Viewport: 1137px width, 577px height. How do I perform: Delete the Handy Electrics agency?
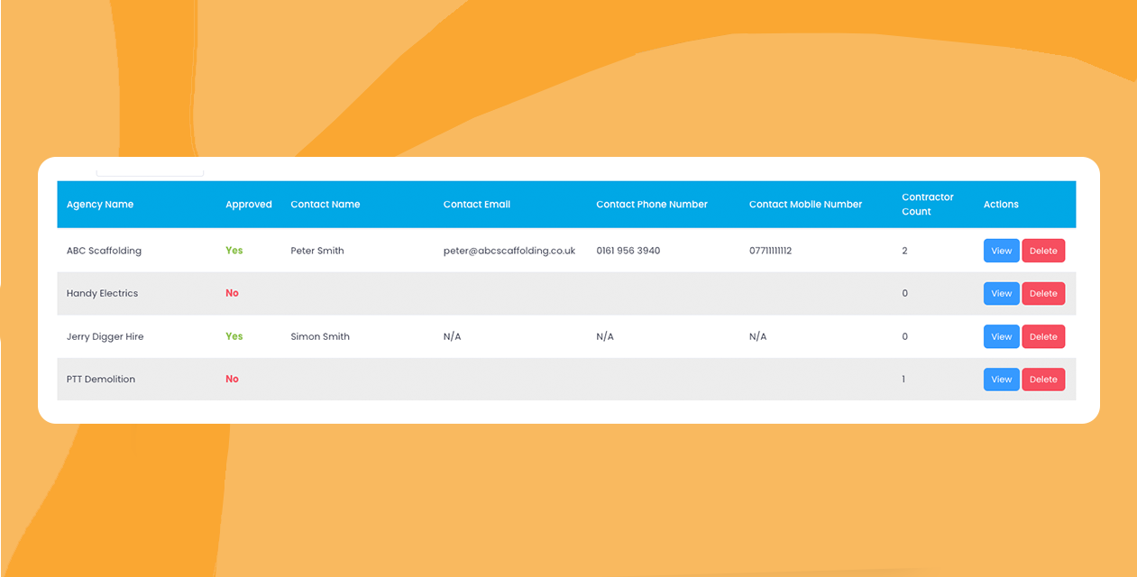click(1043, 293)
